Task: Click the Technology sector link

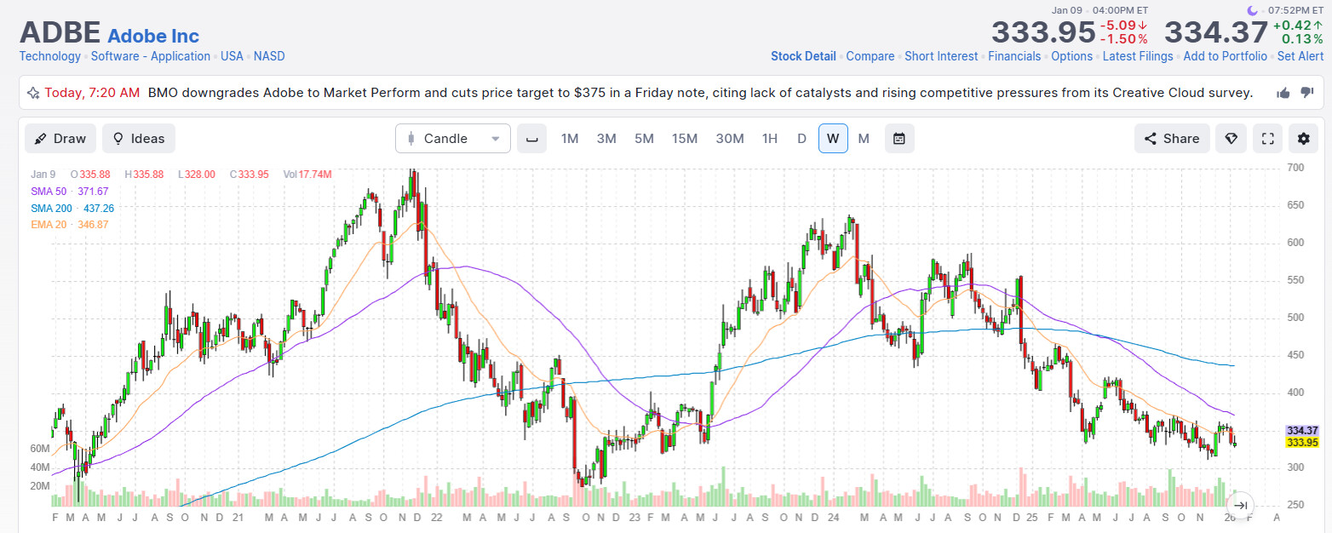Action: click(x=50, y=56)
